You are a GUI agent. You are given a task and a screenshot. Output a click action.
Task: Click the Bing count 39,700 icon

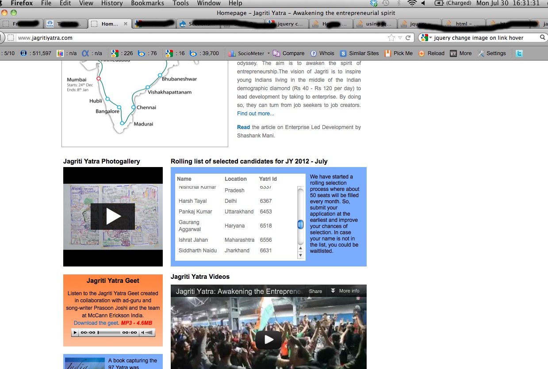193,53
